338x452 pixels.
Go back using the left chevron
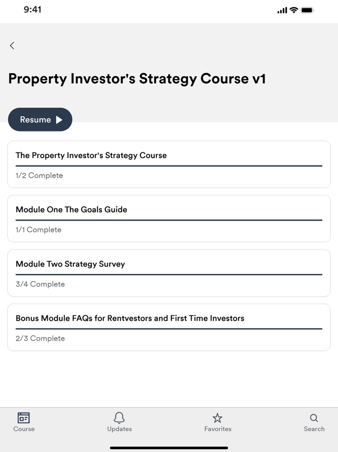pyautogui.click(x=12, y=45)
